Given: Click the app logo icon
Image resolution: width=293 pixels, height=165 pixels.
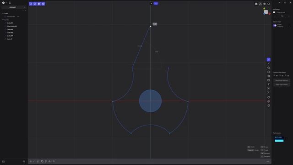Looking at the screenshot, I should [3, 3].
